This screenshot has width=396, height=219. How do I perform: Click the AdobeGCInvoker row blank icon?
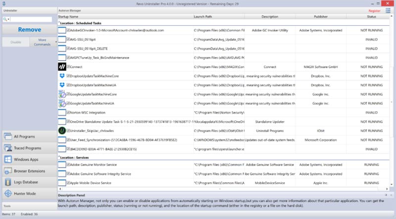tap(62, 30)
